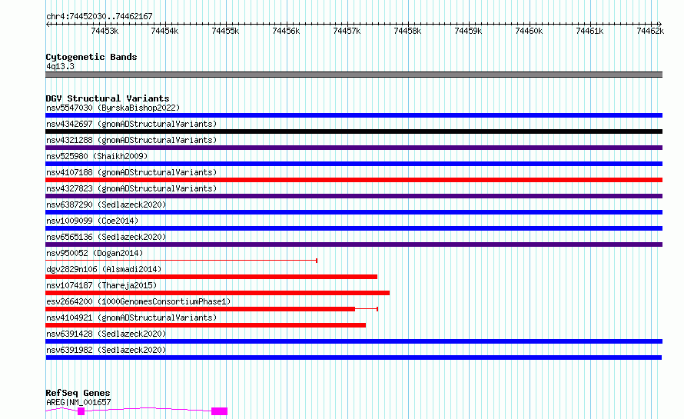
Task: Open the AREG|NM_001657 gene label
Action: (78, 402)
